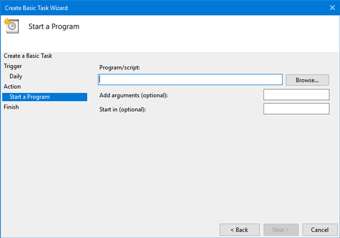The height and width of the screenshot is (238, 340).
Task: Go to the Trigger step in sidebar
Action: 13,66
